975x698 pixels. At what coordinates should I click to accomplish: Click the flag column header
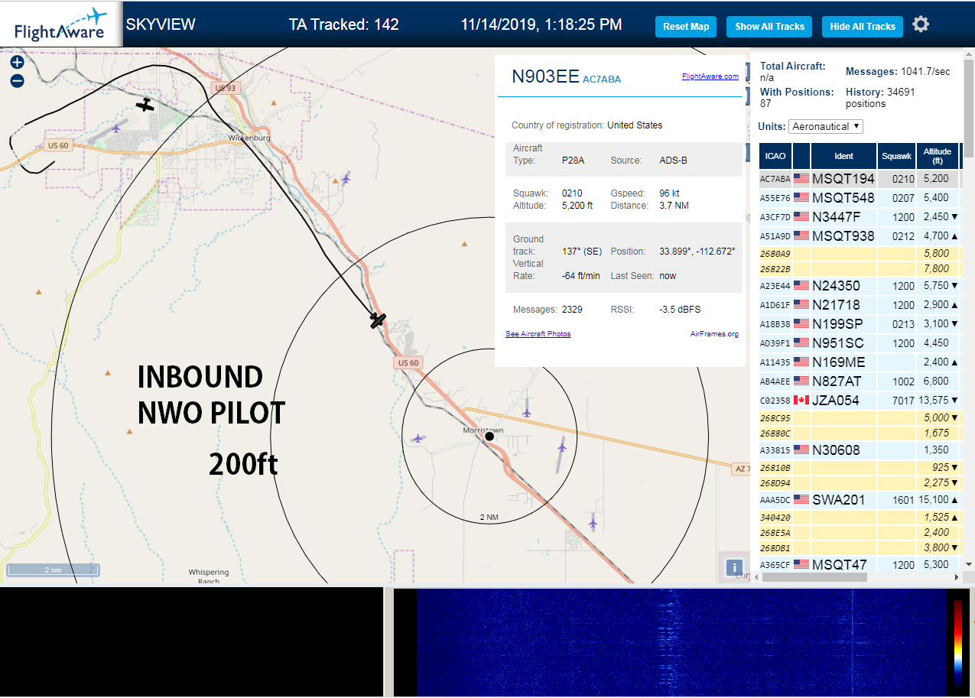[801, 156]
